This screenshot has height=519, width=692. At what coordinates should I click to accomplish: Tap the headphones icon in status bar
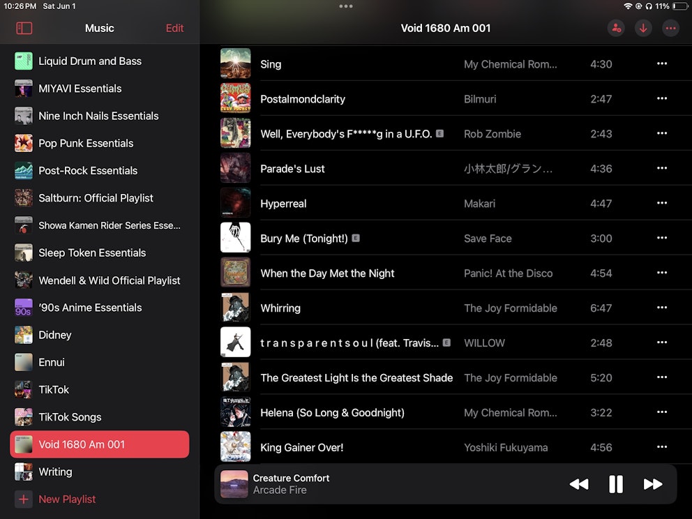click(x=649, y=6)
